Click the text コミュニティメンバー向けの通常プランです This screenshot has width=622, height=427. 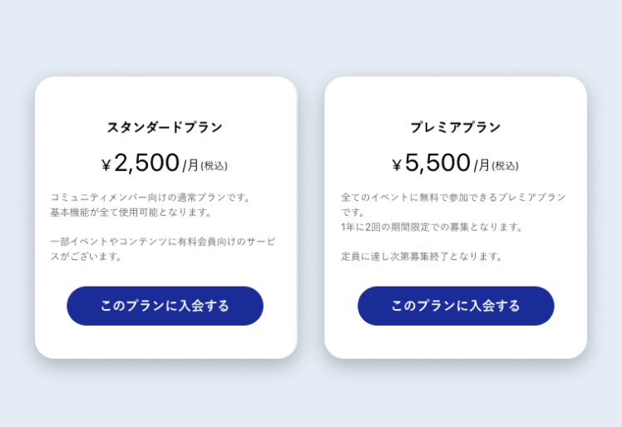tap(151, 197)
